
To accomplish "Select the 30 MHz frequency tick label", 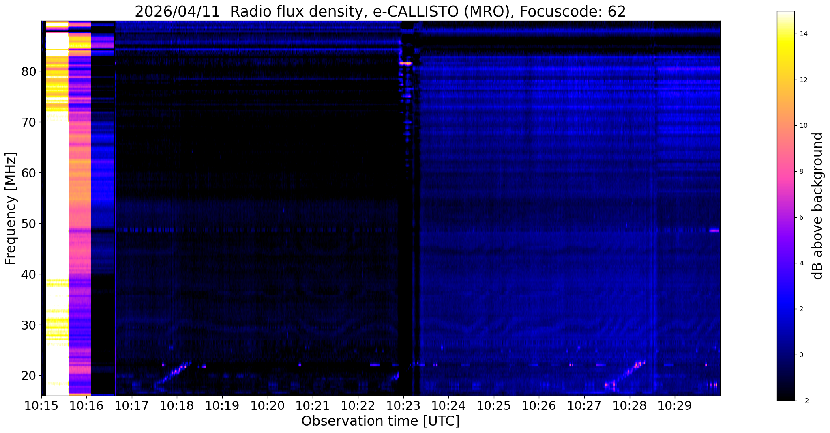I will [29, 325].
